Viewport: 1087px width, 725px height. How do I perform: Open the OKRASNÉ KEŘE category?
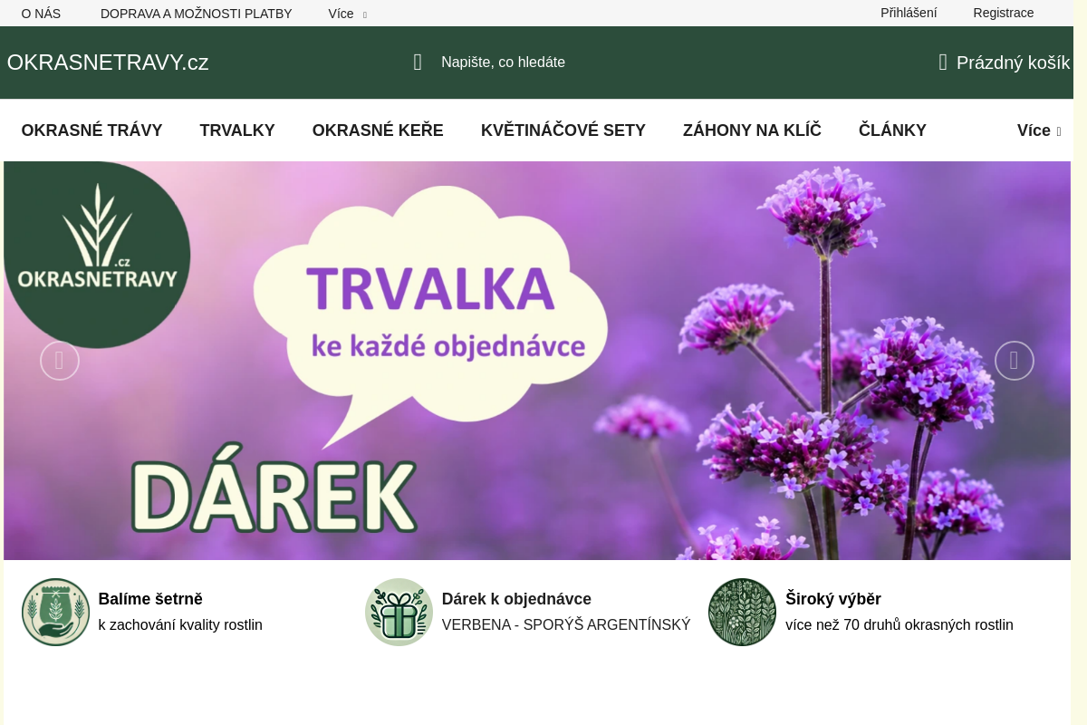coord(378,130)
